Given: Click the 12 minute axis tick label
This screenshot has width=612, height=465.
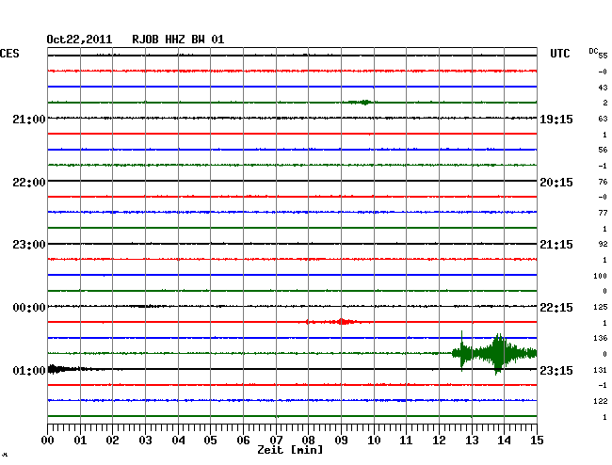Looking at the screenshot, I should 439,441.
